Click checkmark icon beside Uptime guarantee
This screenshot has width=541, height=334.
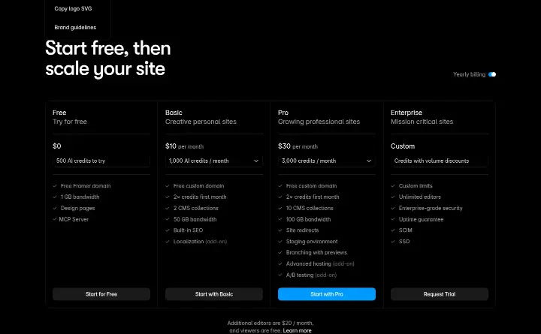(x=393, y=219)
